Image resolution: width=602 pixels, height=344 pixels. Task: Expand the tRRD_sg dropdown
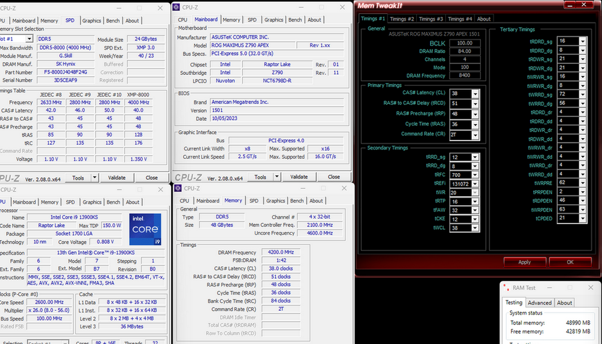pos(475,157)
